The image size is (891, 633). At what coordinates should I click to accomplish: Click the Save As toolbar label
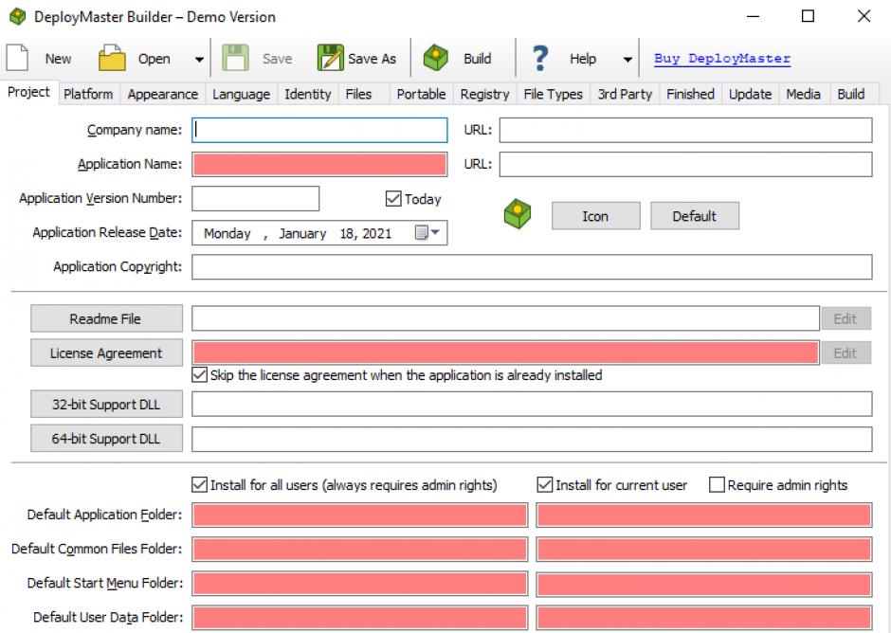click(x=372, y=59)
